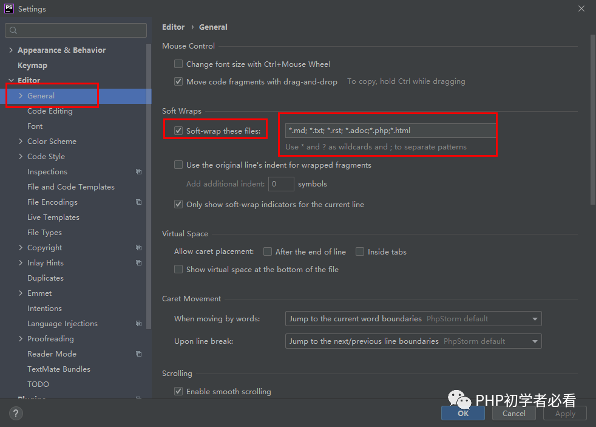Click the project-level icon beside Language Injections
596x427 pixels.
[x=139, y=324]
